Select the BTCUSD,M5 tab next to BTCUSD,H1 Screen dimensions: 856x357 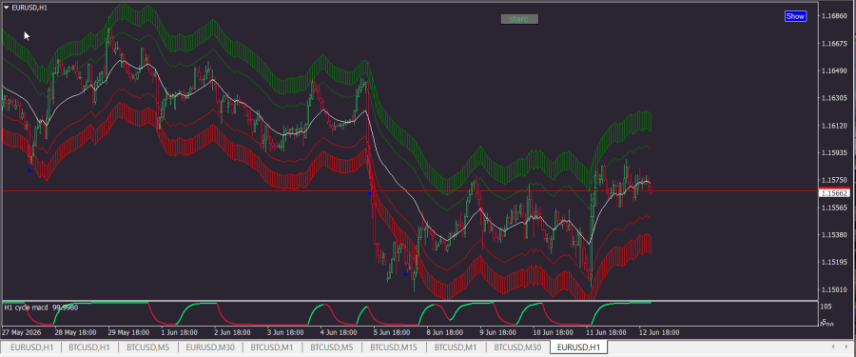147,347
